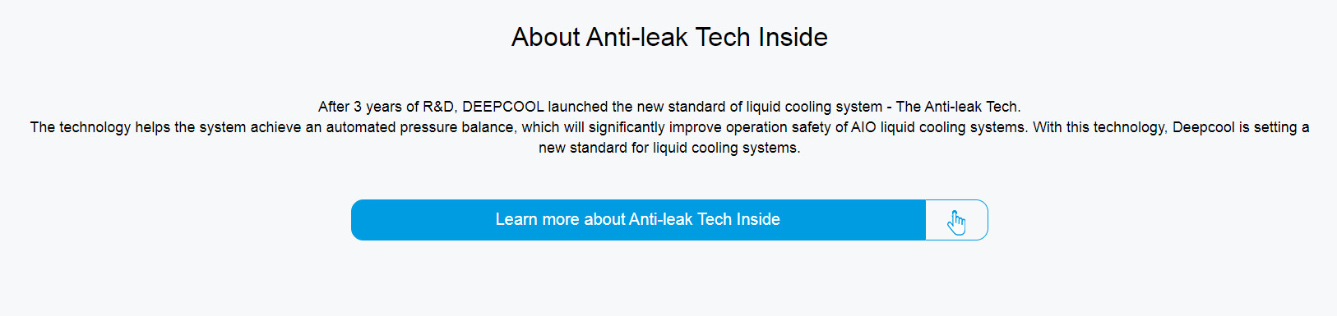
Task: Click the white end section of the blue button
Action: coord(956,220)
